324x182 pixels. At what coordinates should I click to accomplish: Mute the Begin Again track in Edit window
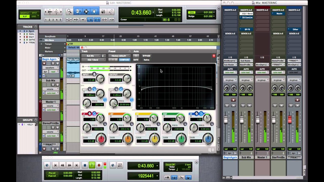click(x=57, y=63)
